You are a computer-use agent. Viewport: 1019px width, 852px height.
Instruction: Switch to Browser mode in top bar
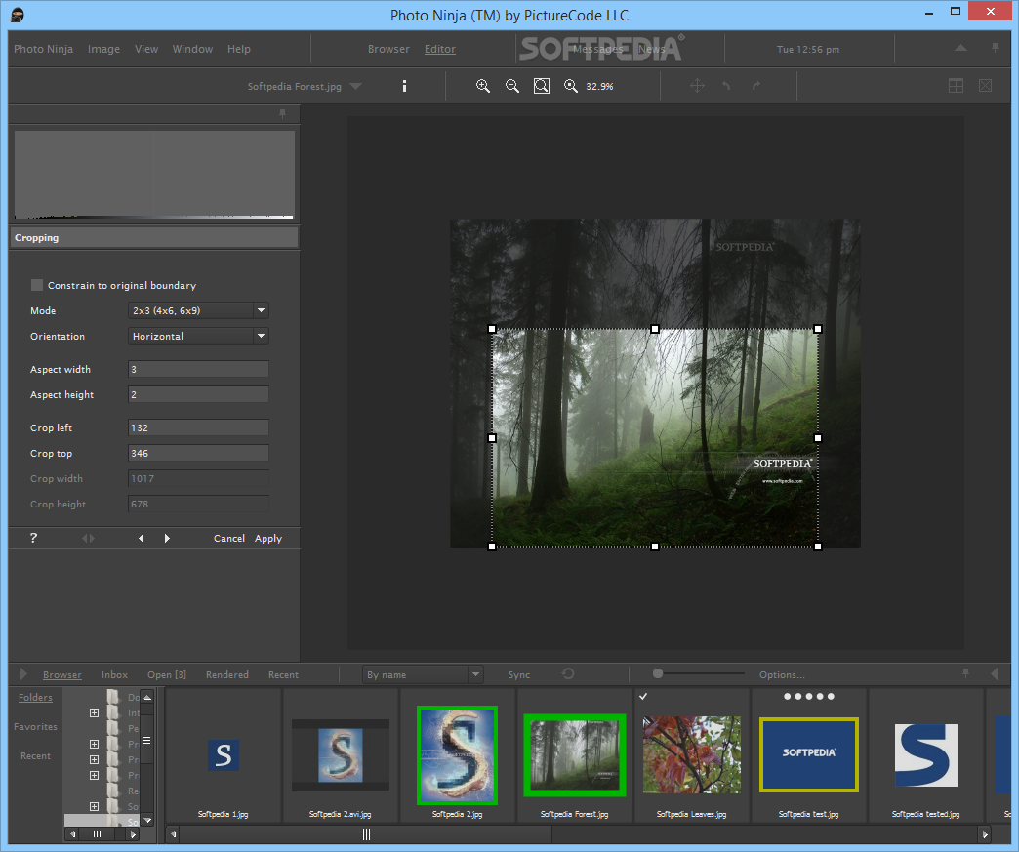pos(388,49)
